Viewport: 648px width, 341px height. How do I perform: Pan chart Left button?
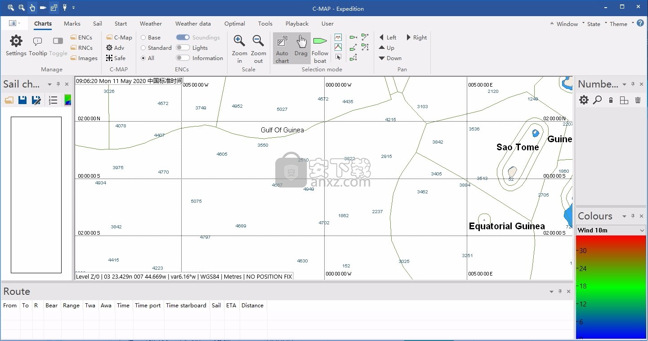388,38
